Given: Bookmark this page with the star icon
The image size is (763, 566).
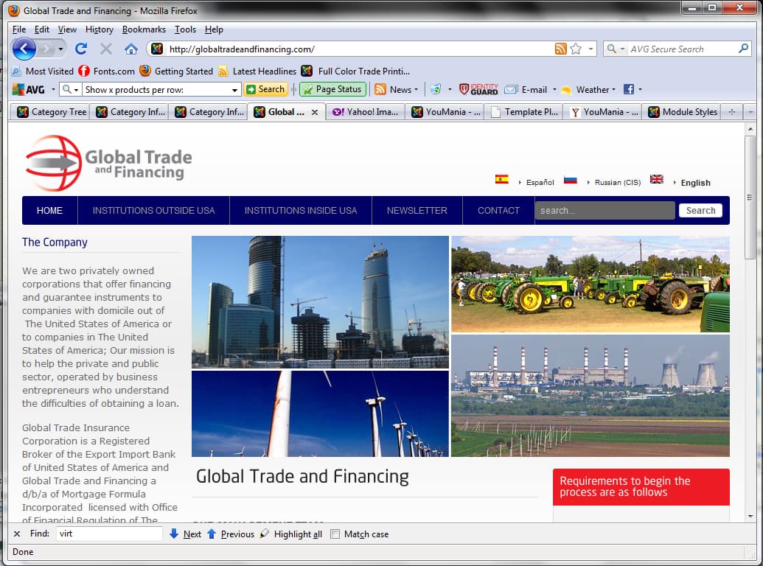Looking at the screenshot, I should click(x=576, y=49).
